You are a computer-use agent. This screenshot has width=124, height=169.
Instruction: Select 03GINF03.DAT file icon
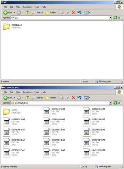[6, 143]
